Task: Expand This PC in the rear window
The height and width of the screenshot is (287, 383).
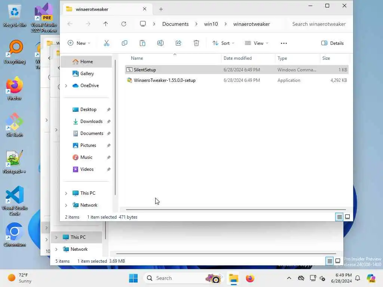Action: click(x=56, y=237)
